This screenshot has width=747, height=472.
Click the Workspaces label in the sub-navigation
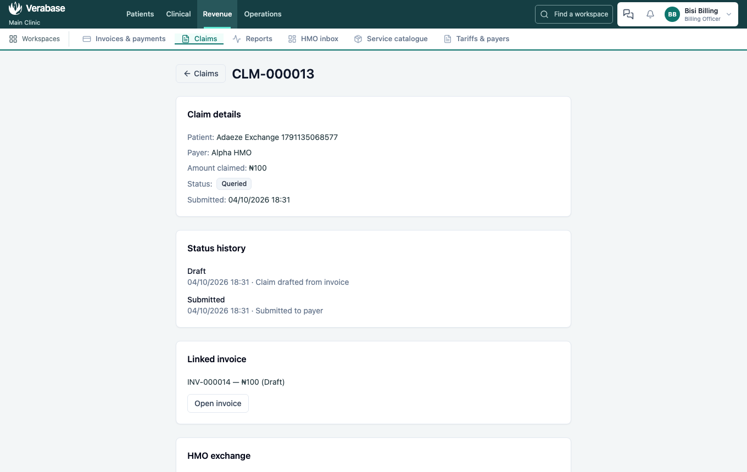click(41, 39)
